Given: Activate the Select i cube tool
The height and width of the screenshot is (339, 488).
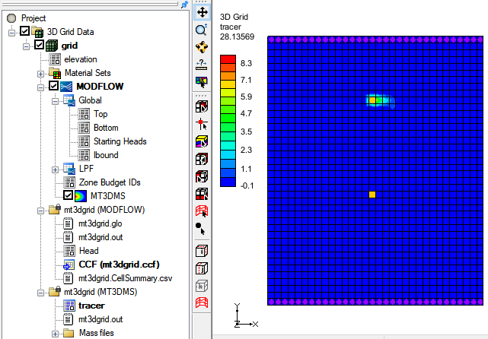Looking at the screenshot, I should click(202, 159).
